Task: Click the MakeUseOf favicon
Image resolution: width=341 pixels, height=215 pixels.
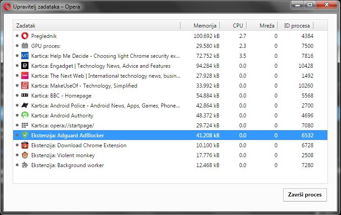Action: point(25,85)
